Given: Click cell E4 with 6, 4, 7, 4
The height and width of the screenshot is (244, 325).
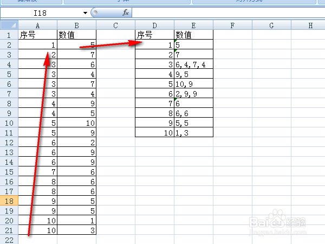Looking at the screenshot, I should click(x=193, y=64).
